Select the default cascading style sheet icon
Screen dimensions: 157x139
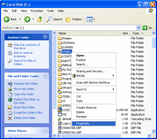click(60, 119)
